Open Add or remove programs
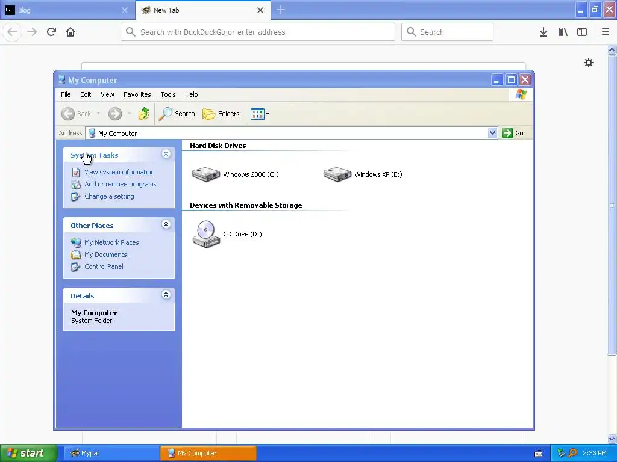 click(x=120, y=184)
